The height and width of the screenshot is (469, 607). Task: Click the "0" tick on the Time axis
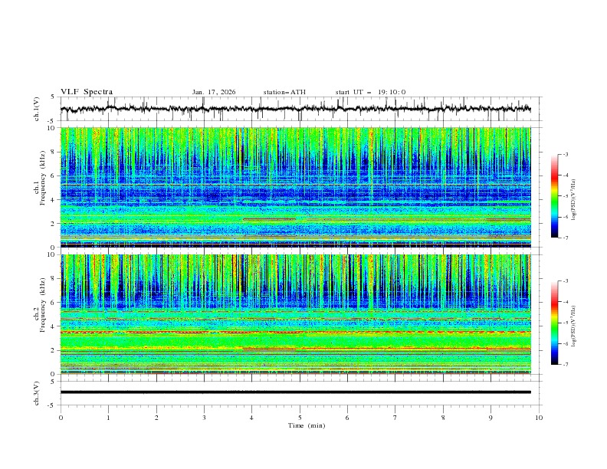click(61, 418)
